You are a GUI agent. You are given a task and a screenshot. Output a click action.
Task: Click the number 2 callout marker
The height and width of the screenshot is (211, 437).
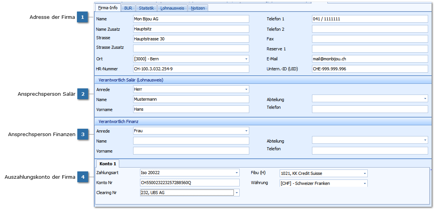coord(82,94)
